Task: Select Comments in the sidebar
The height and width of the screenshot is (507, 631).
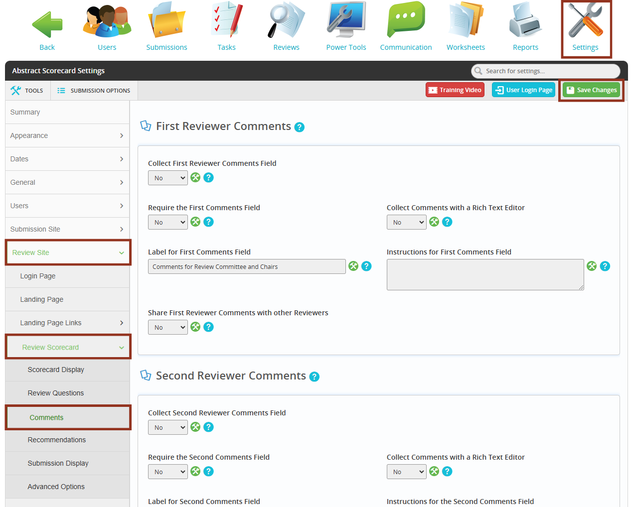Action: point(68,417)
